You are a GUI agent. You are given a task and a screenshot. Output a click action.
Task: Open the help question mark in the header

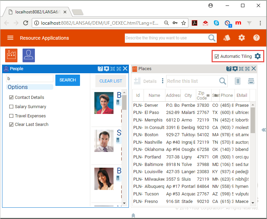(x=256, y=38)
